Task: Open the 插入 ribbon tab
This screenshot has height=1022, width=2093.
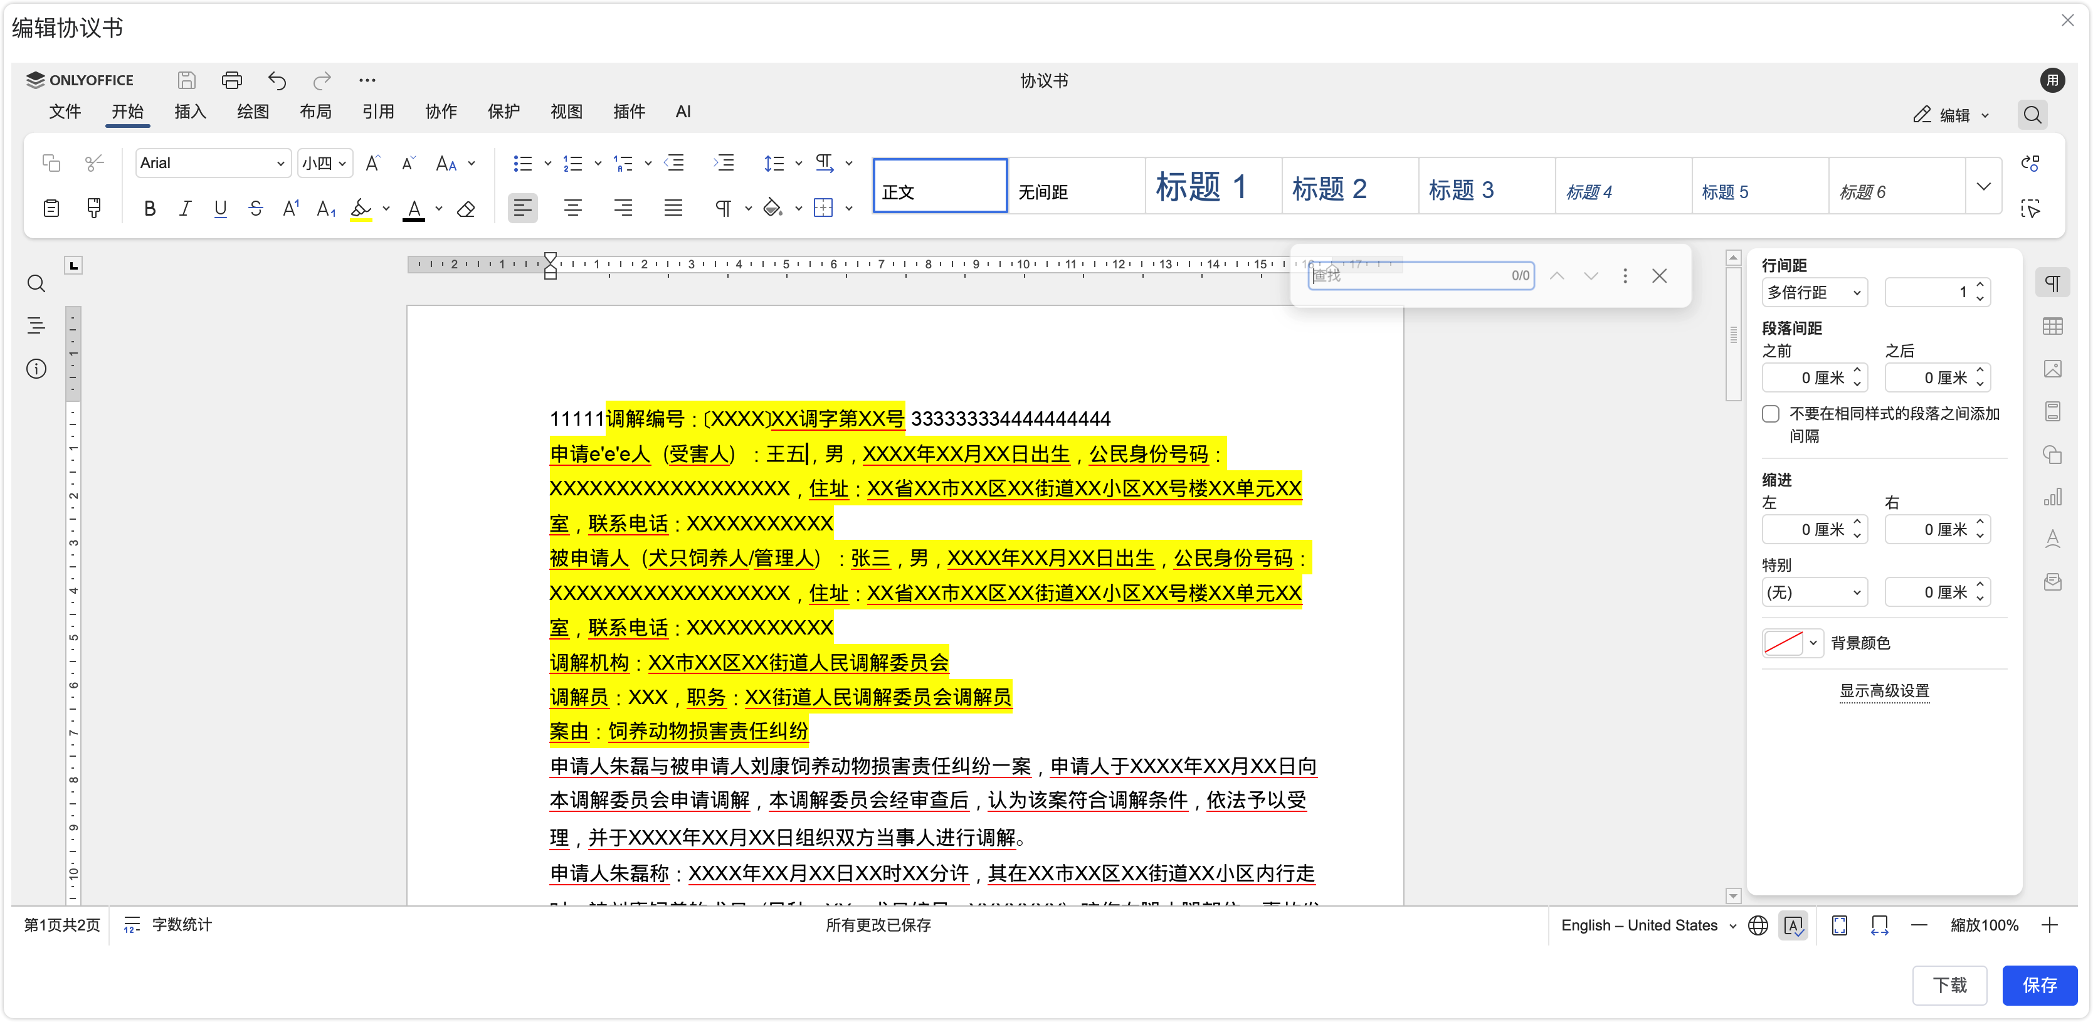Action: pyautogui.click(x=190, y=112)
